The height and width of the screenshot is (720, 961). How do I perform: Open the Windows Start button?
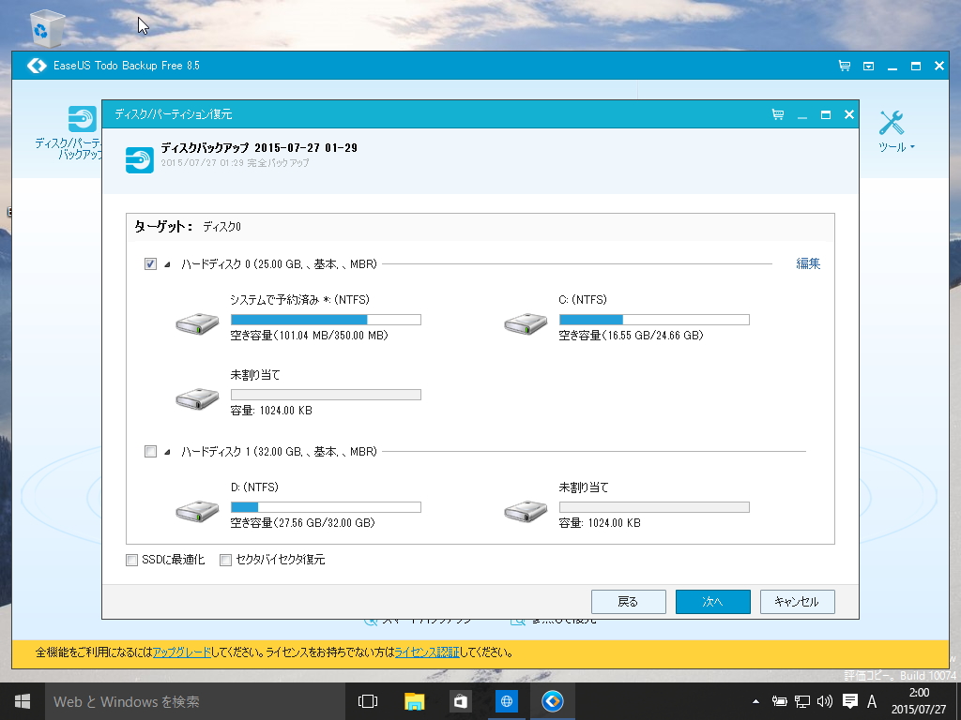pyautogui.click(x=23, y=701)
